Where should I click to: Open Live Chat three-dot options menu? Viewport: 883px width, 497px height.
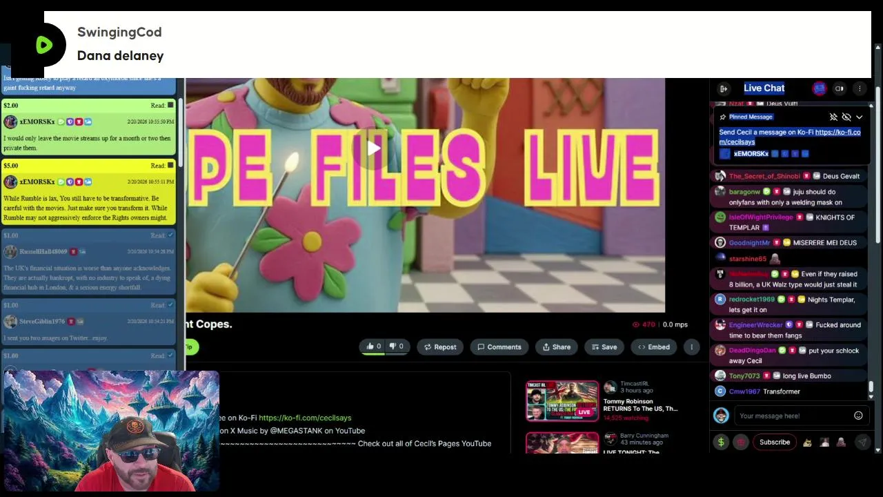click(x=860, y=88)
